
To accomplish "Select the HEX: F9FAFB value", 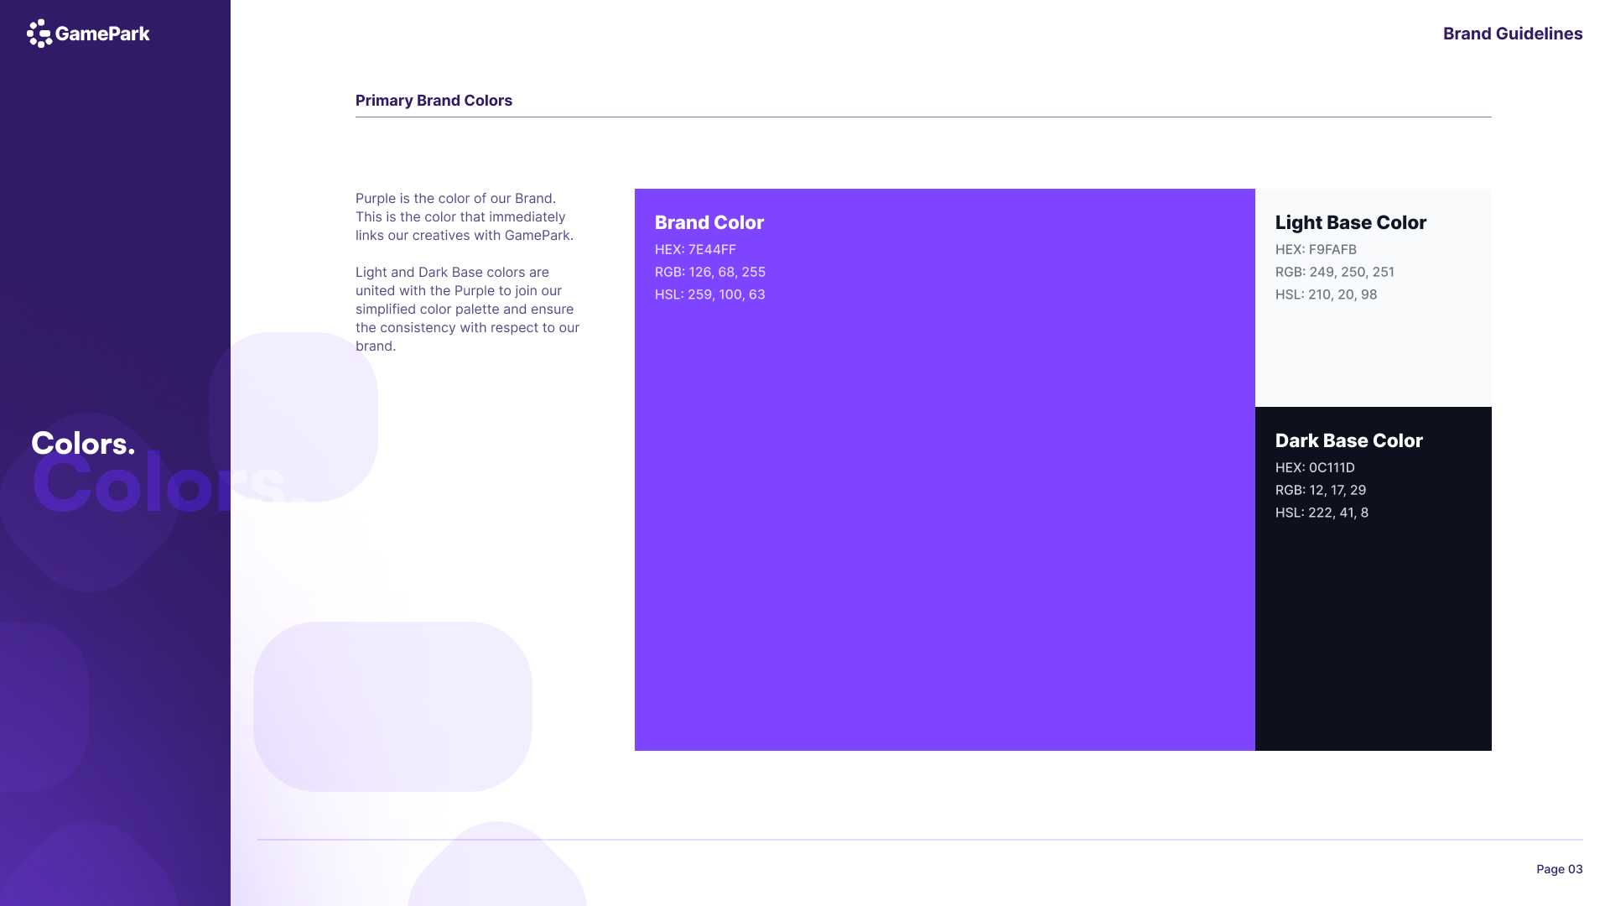I will (1316, 249).
